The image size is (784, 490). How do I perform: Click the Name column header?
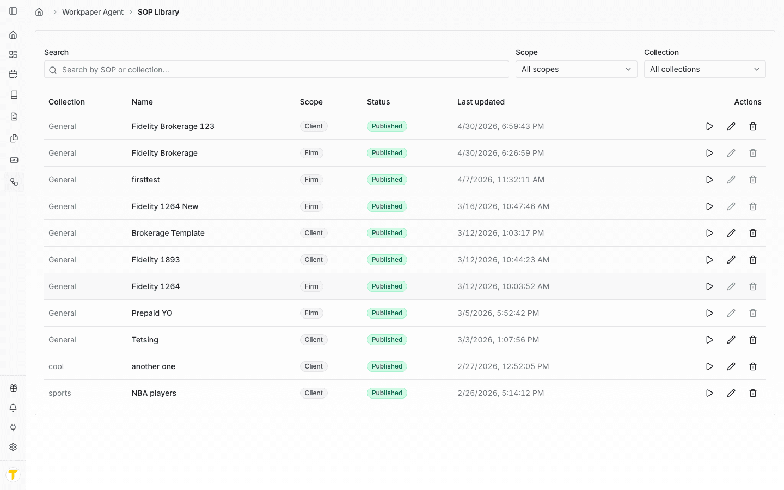pos(142,102)
